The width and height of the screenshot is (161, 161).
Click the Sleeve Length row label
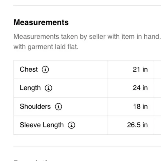42,125
